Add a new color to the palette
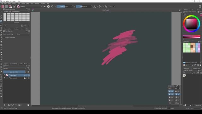The image size is (202, 114). pyautogui.click(x=190, y=65)
